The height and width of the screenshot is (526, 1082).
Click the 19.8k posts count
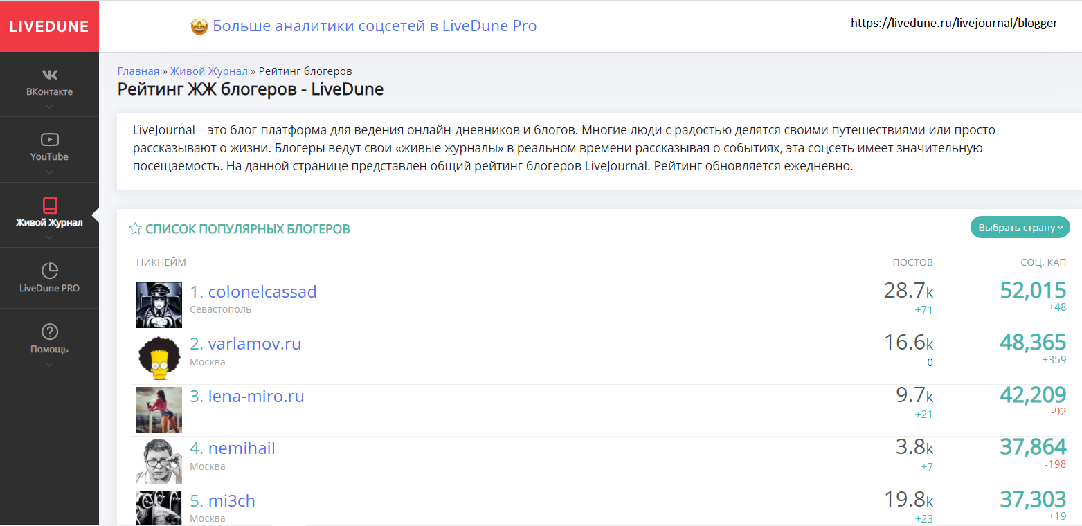point(908,500)
